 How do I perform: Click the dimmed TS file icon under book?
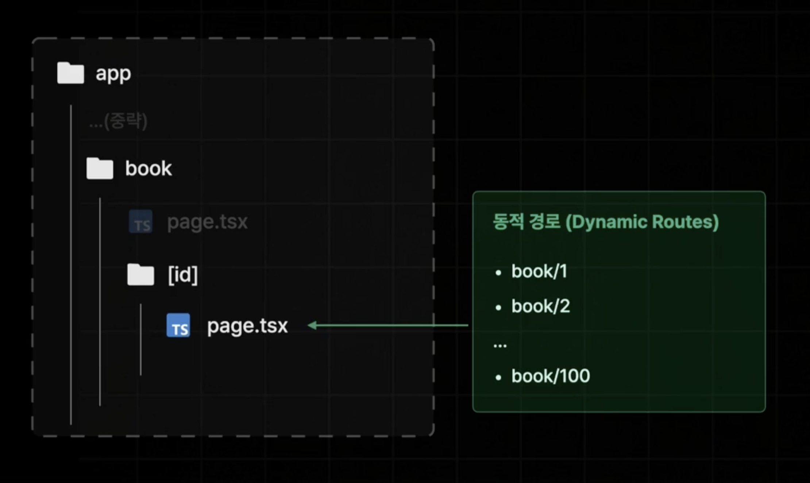pos(140,221)
